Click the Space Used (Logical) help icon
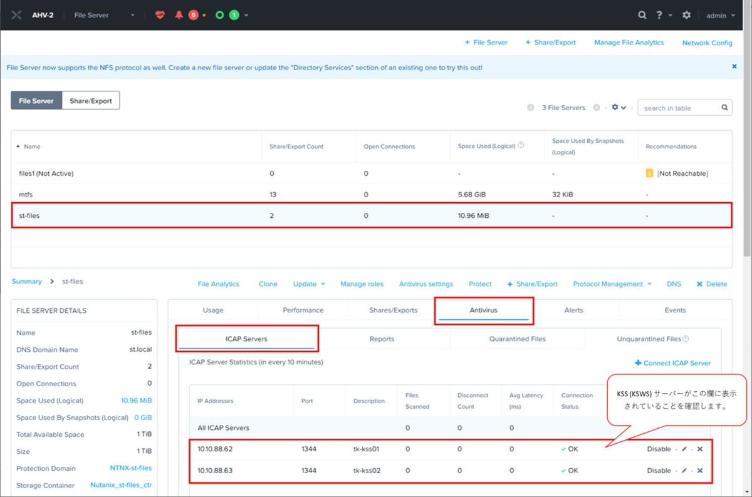 pyautogui.click(x=521, y=145)
